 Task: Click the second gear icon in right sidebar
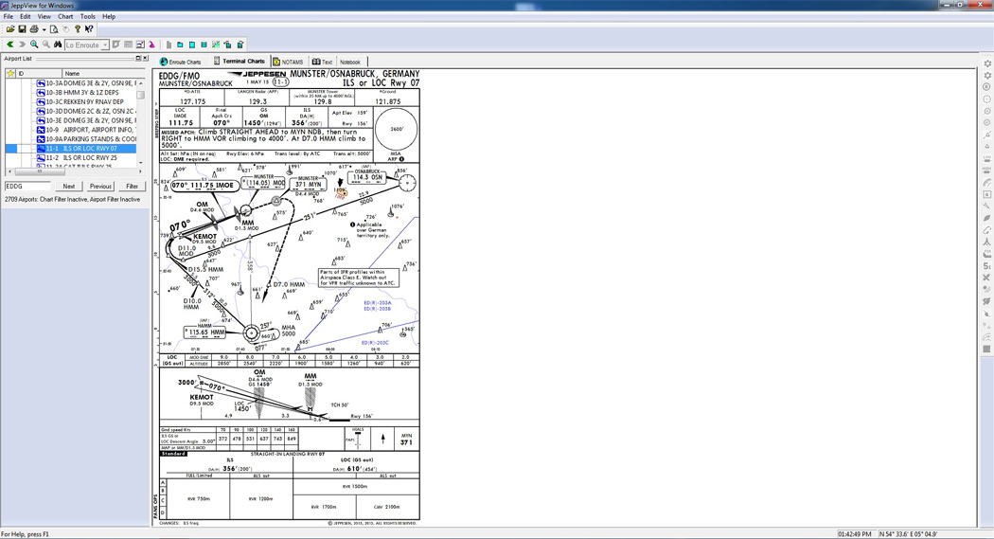pos(987,75)
